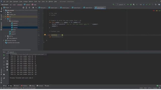The width and height of the screenshot is (161, 90).
Task: Clear all console output with trash icon
Action: [x=7, y=70]
